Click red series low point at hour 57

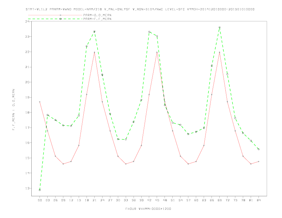188,164
